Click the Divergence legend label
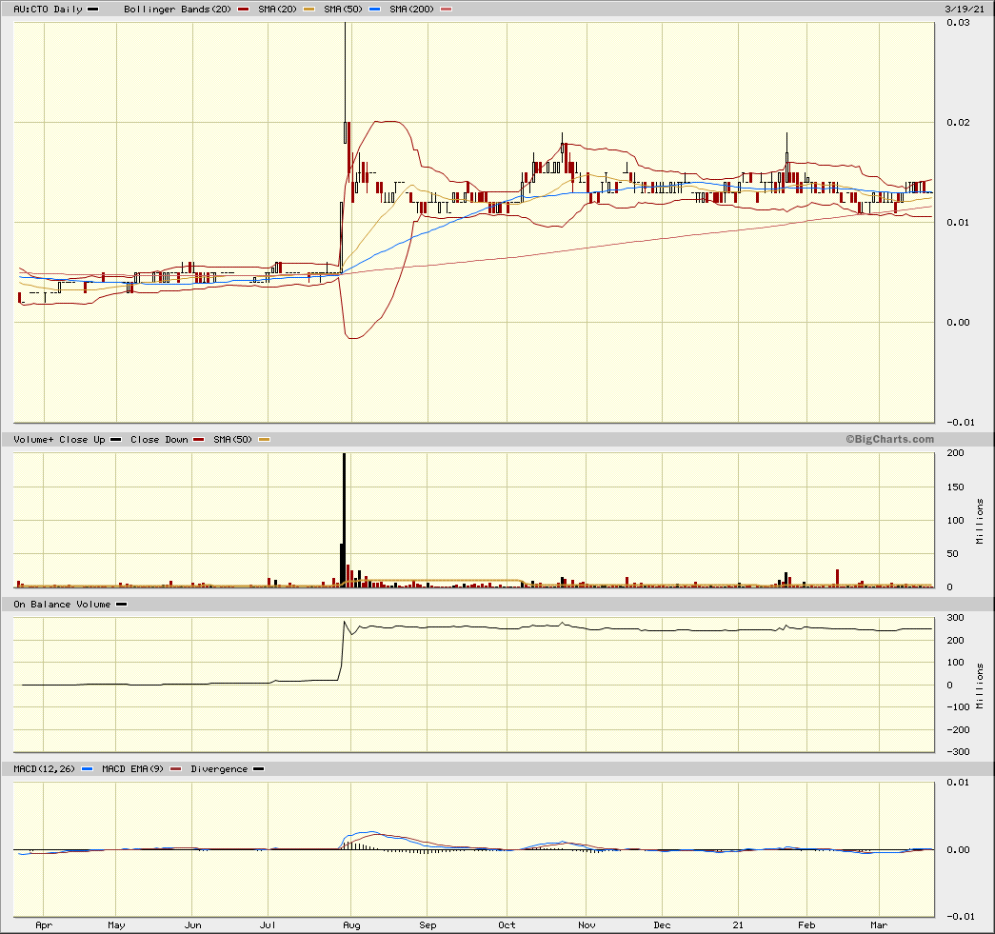The image size is (995, 934). click(x=219, y=769)
